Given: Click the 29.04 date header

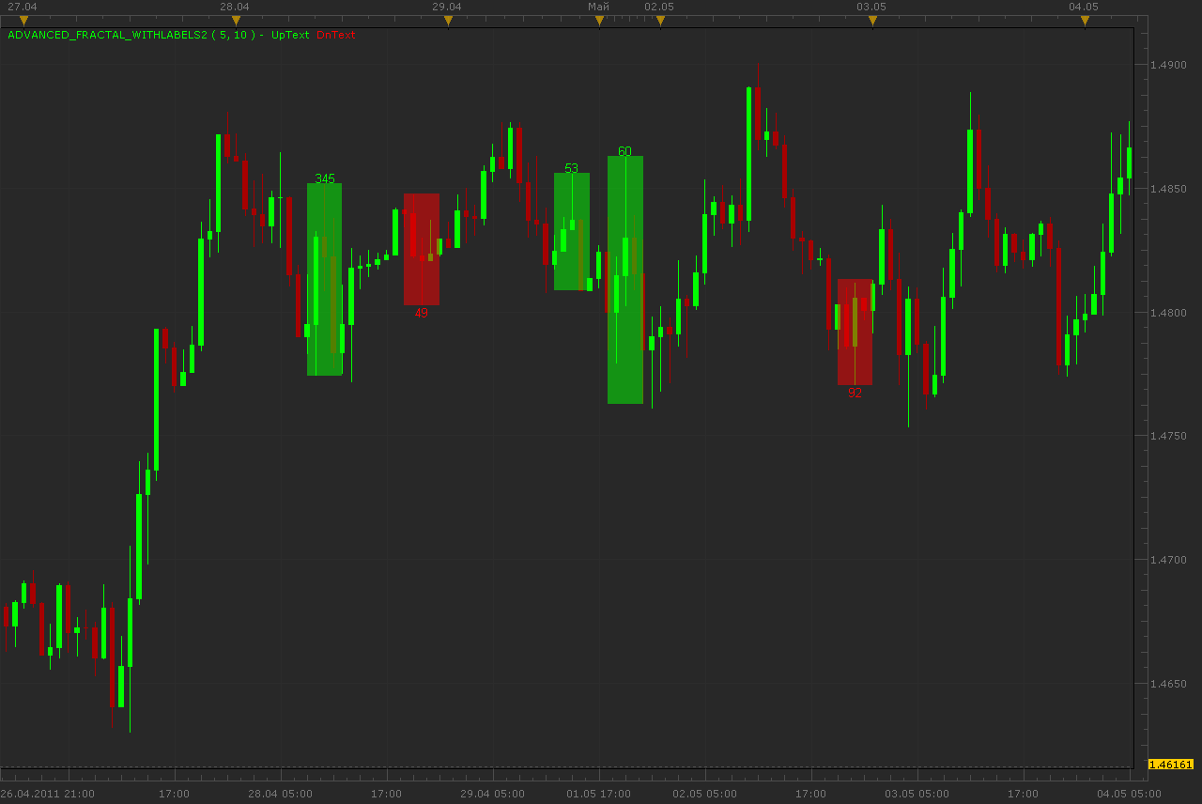Looking at the screenshot, I should 447,7.
